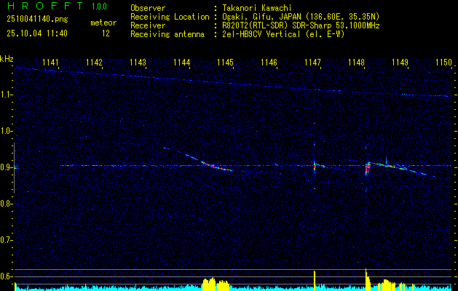Click time axis label 1150
Viewport: 458px width, 291px height.
tap(443, 62)
